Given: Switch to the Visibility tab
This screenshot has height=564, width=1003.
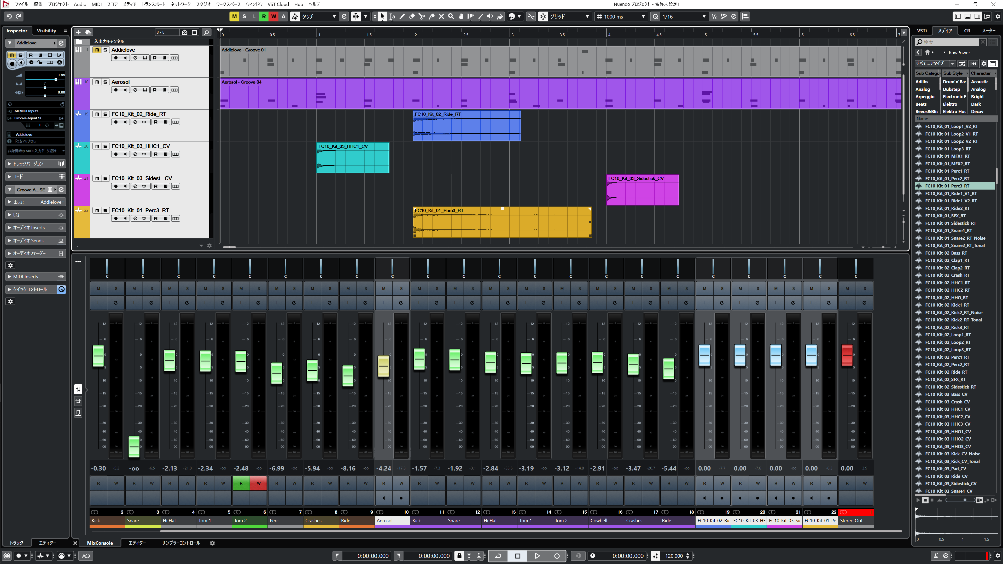Looking at the screenshot, I should coord(46,31).
